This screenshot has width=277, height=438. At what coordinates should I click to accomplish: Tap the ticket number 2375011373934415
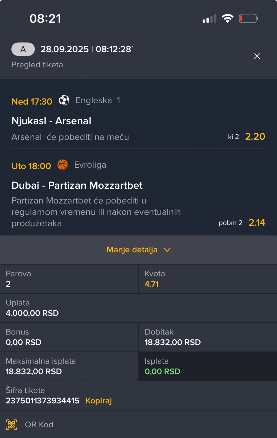point(42,401)
